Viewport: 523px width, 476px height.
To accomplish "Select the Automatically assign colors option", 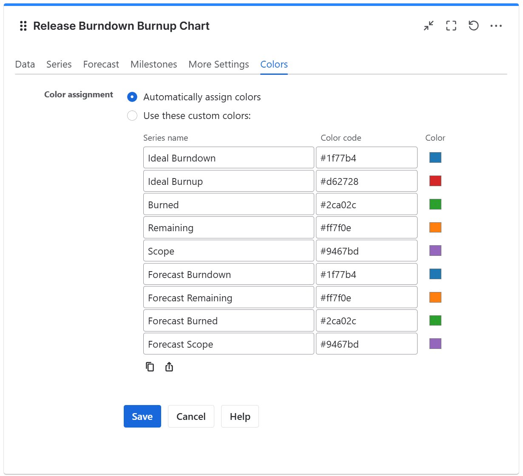I will (x=132, y=97).
